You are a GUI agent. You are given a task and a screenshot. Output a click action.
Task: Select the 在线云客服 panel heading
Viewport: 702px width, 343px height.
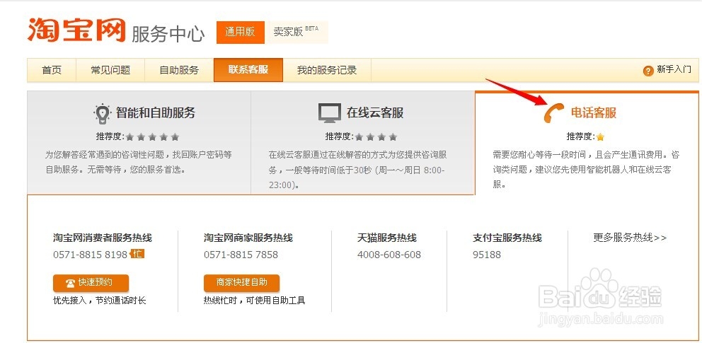(375, 112)
